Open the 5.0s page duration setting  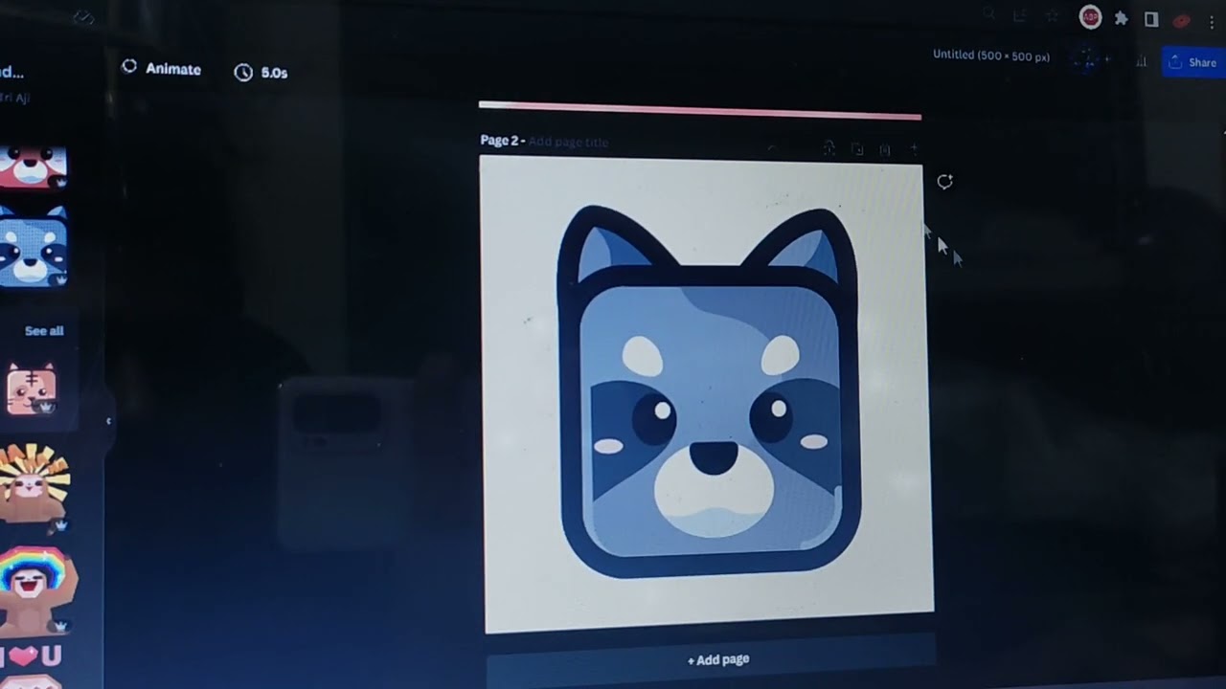pyautogui.click(x=261, y=73)
